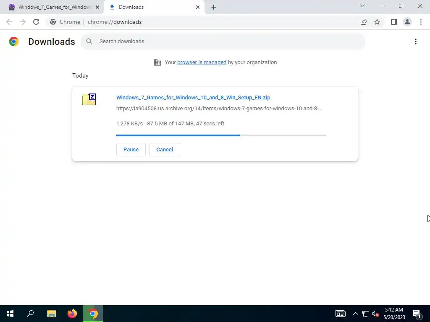
Task: Click the Today date heading
Action: click(80, 75)
